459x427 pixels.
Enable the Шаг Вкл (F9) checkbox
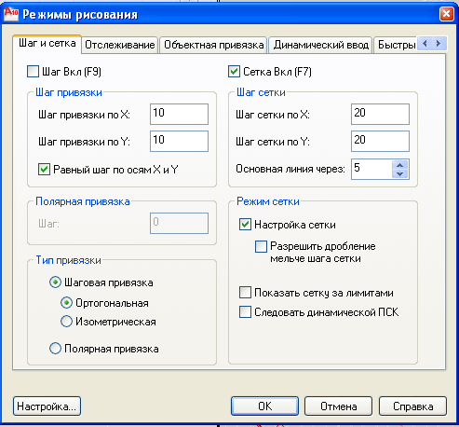(33, 71)
